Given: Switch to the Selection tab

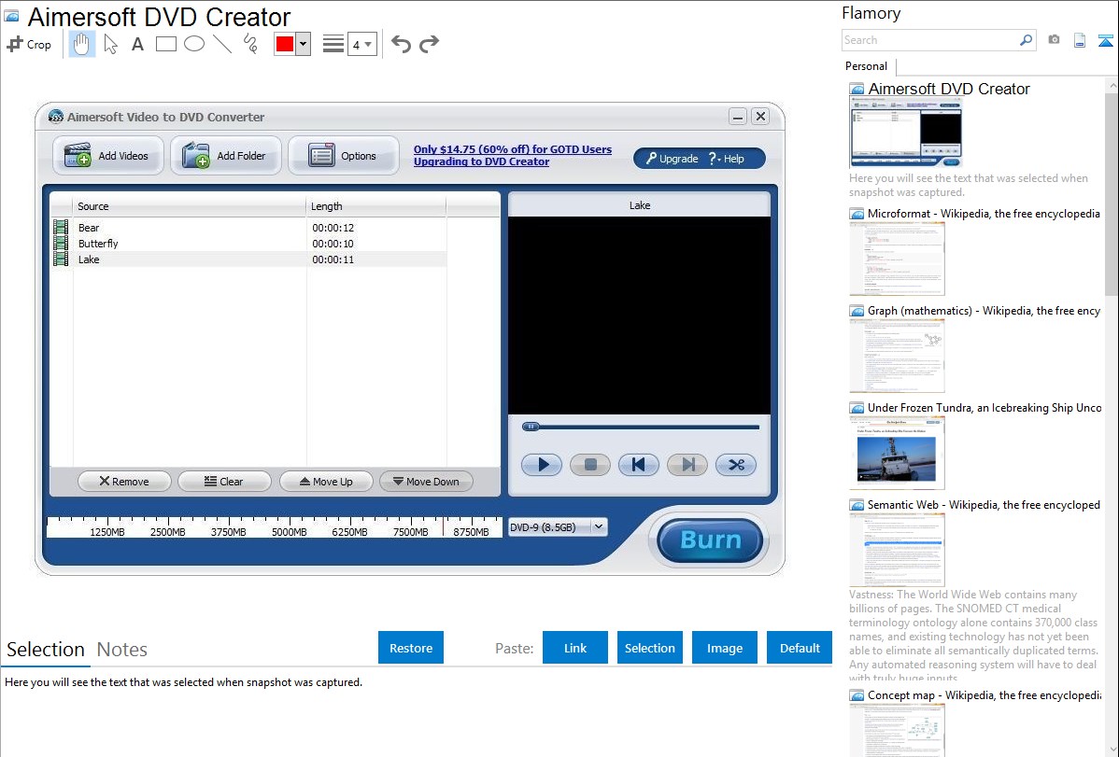Looking at the screenshot, I should coord(46,650).
